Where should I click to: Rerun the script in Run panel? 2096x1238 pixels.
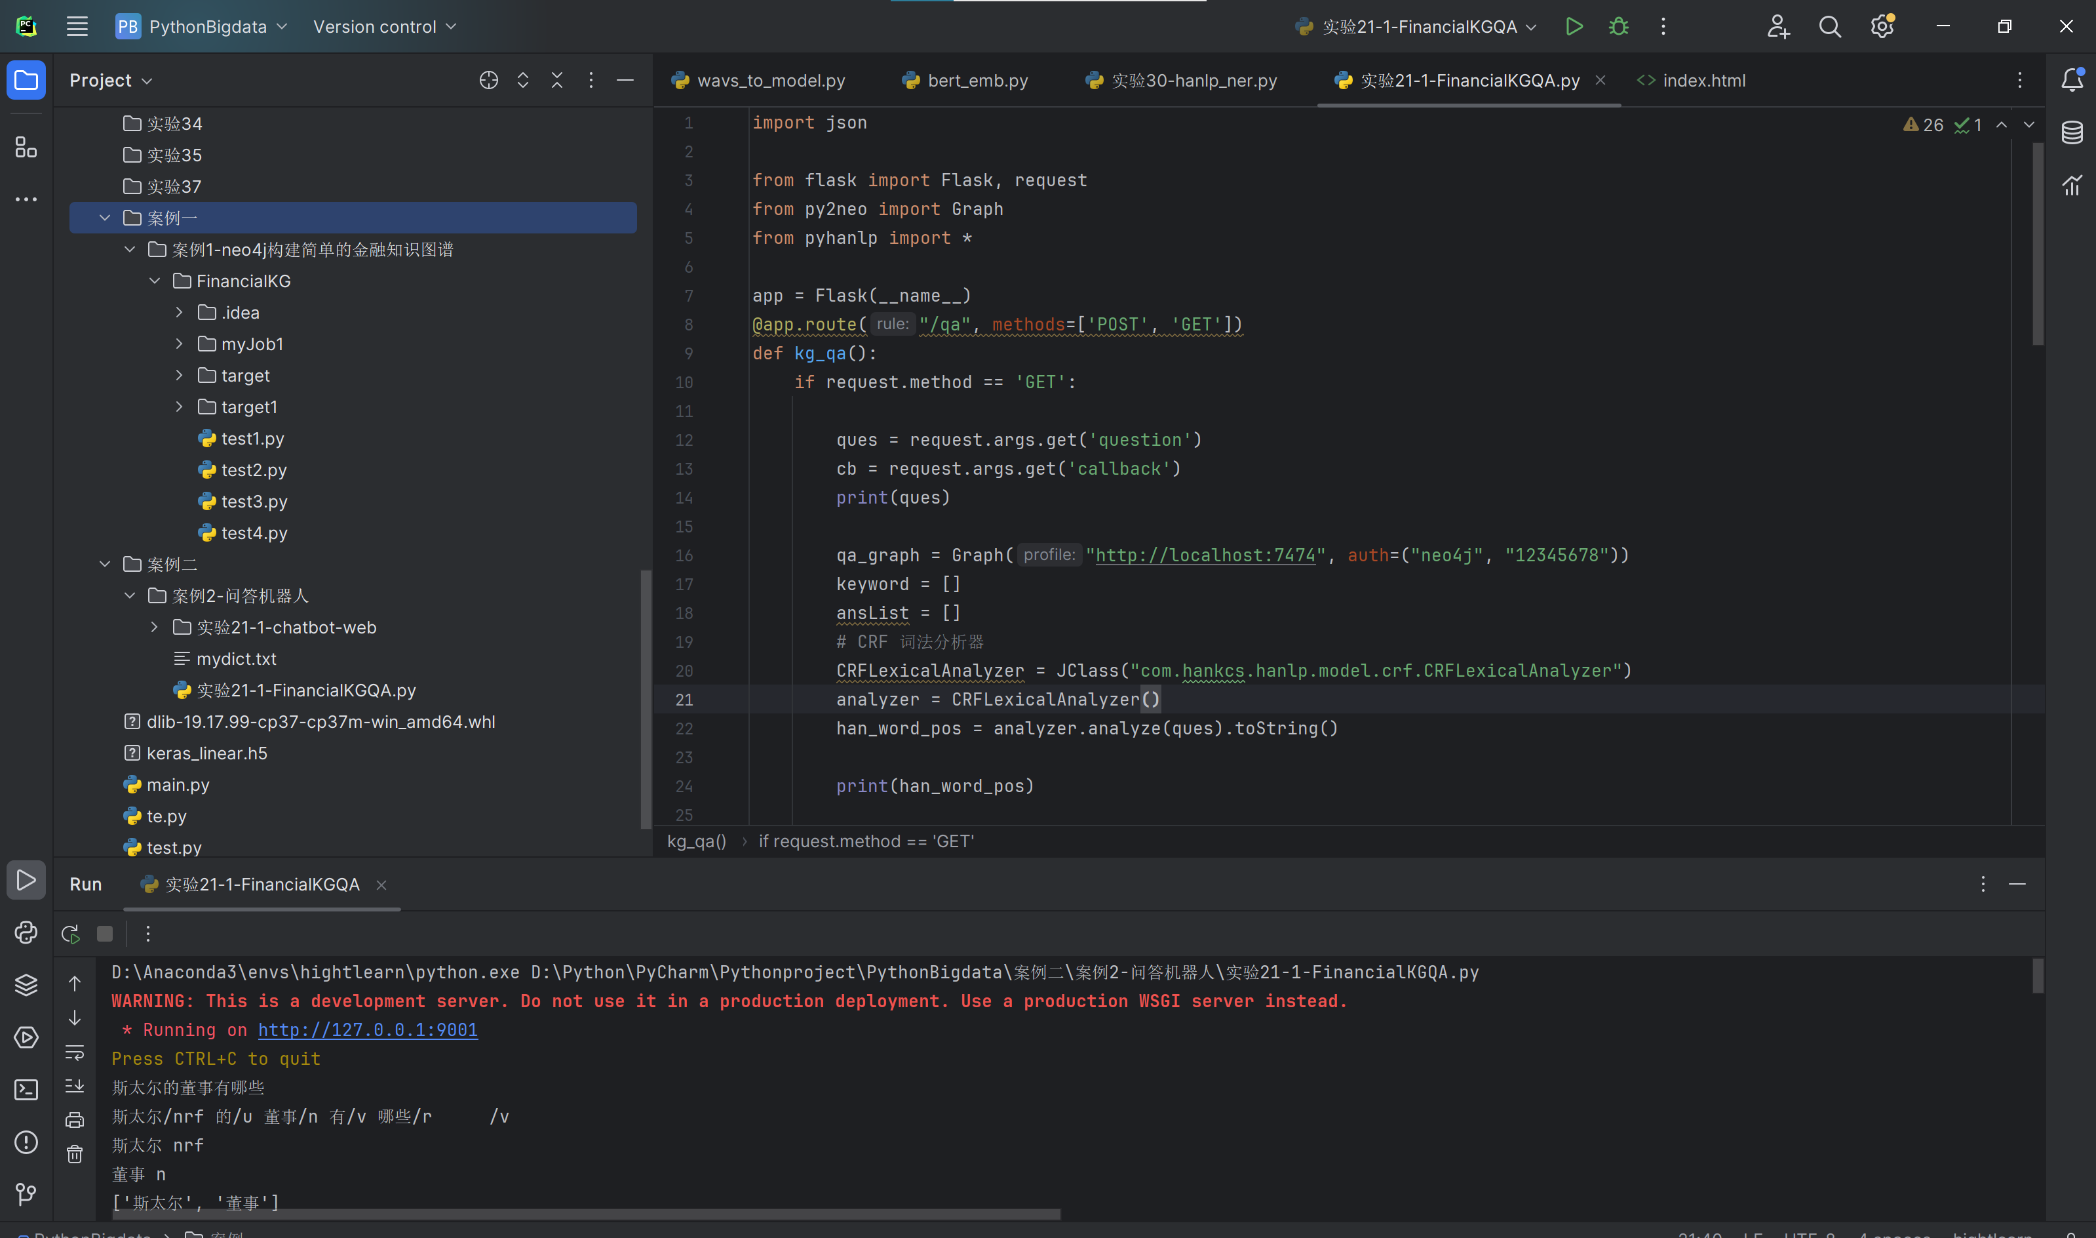(71, 934)
